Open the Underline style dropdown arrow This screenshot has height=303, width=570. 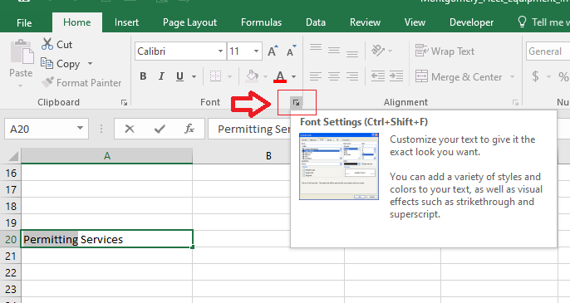(x=194, y=76)
